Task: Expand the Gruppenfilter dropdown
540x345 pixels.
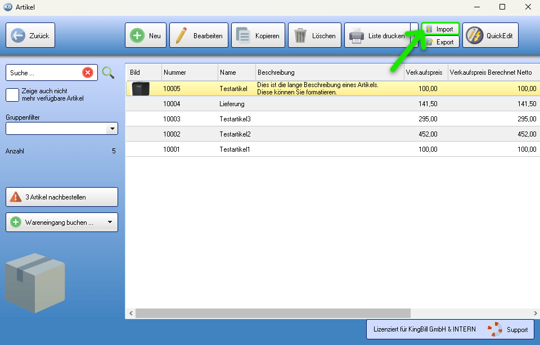Action: (x=112, y=129)
